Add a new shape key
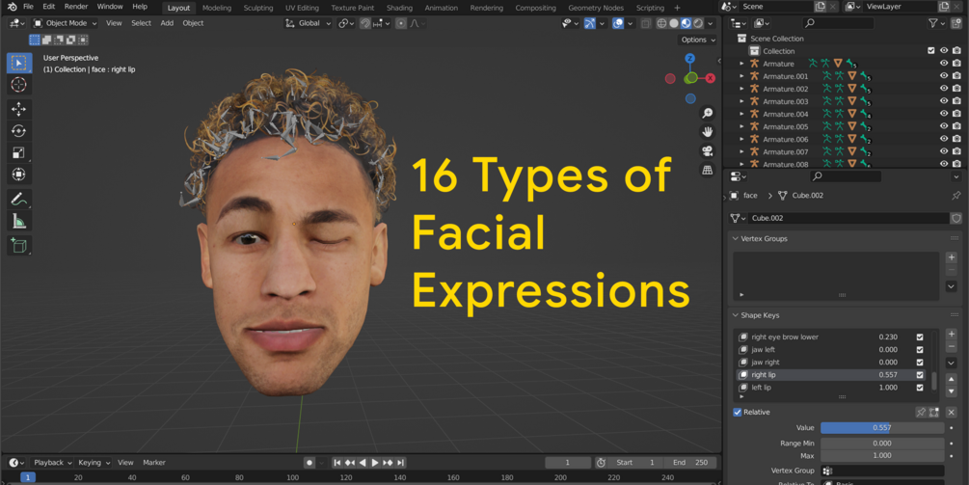Screen dimensions: 969x485 [x=952, y=335]
